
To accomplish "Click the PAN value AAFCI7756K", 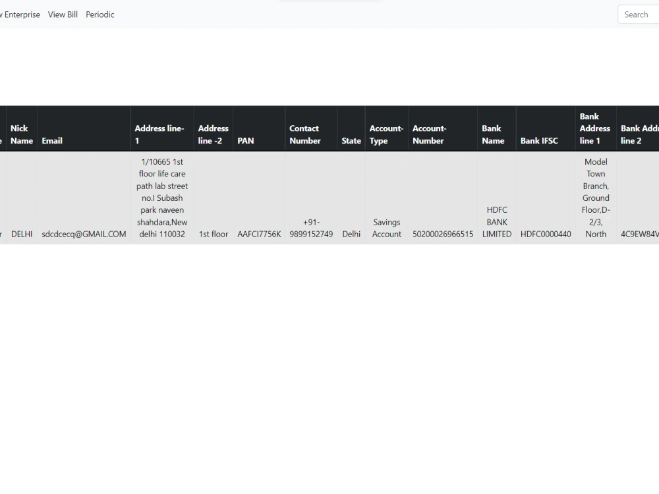I will [x=259, y=234].
